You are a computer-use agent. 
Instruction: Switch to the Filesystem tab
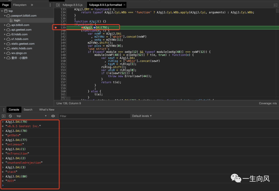coord(20,5)
